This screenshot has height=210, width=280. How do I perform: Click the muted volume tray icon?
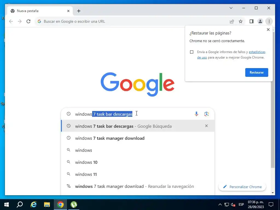[233, 205]
